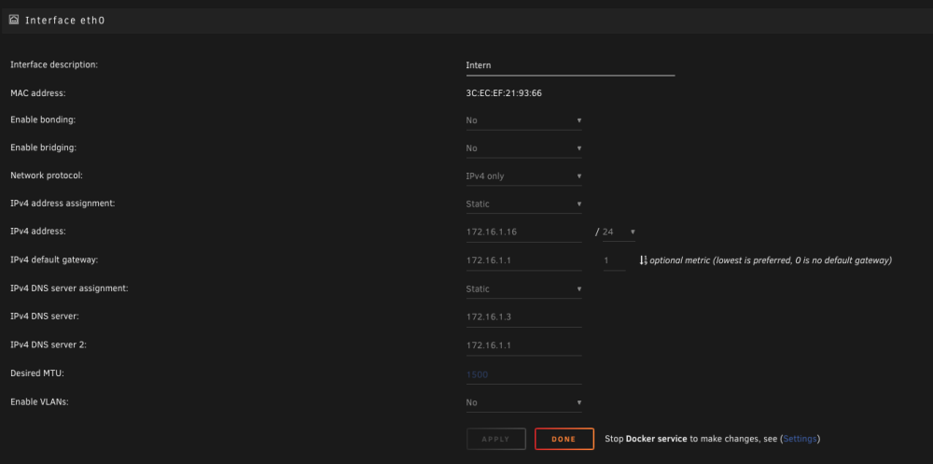Image resolution: width=933 pixels, height=464 pixels.
Task: Click the IPv4 DNS server 2 field
Action: click(x=523, y=345)
